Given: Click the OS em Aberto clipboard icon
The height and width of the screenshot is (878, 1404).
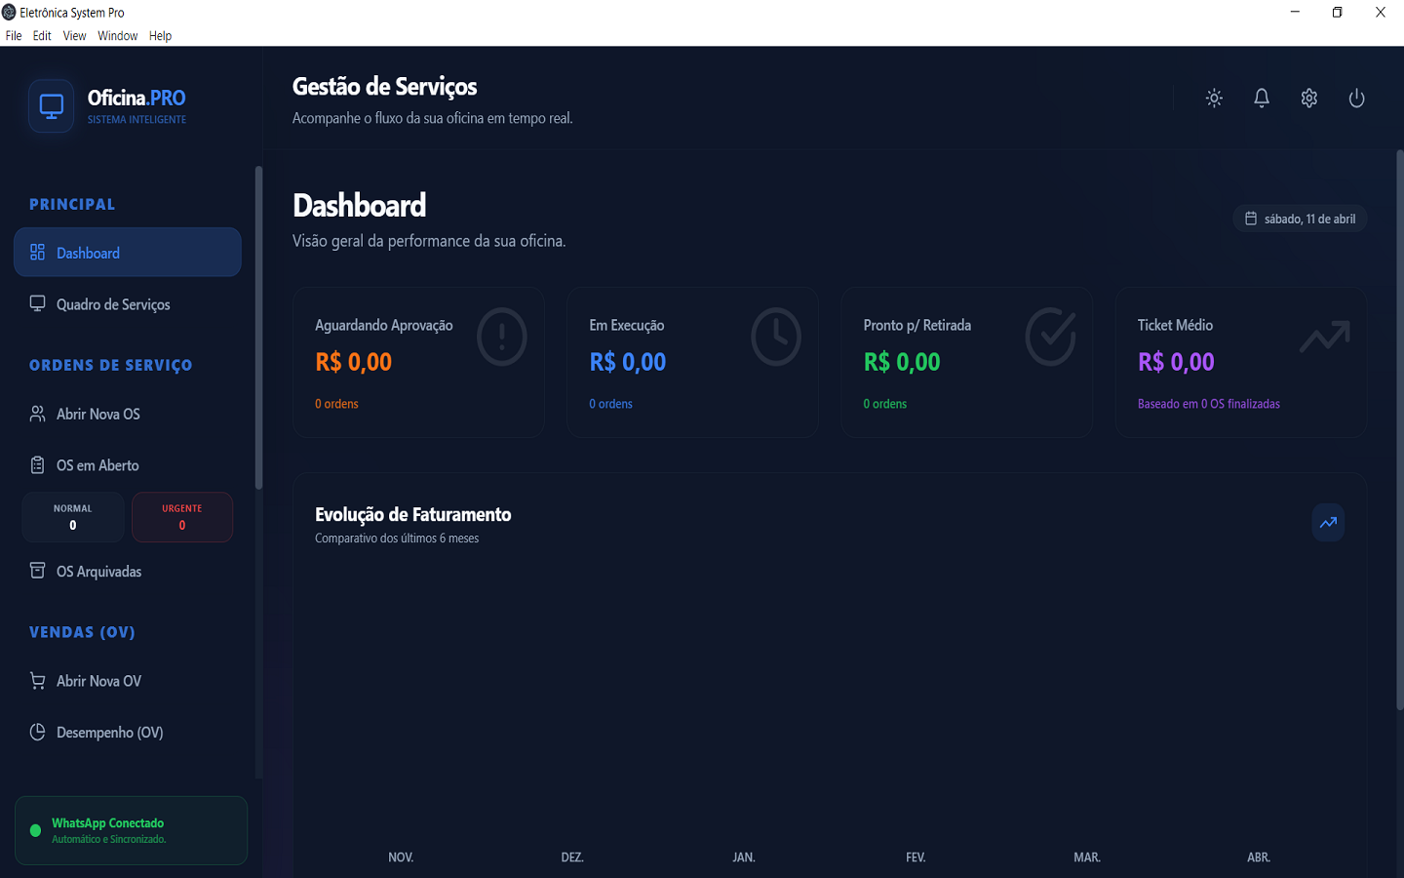Looking at the screenshot, I should (37, 465).
